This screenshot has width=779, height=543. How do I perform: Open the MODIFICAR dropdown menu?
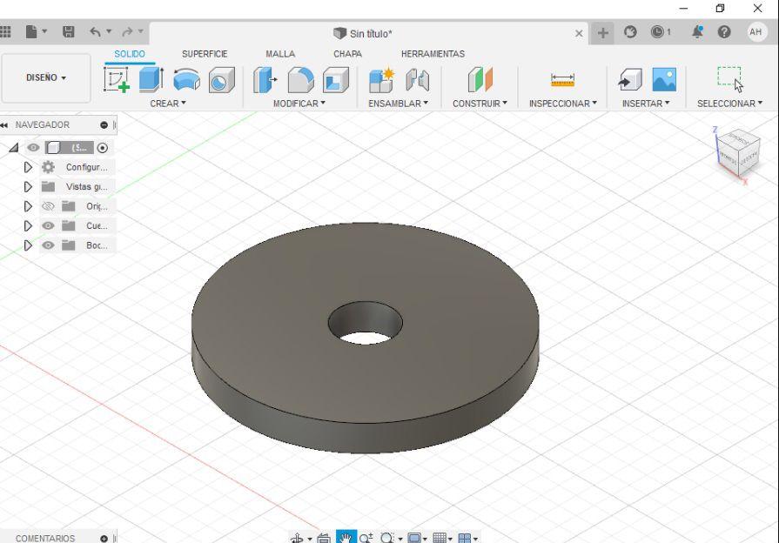point(299,104)
